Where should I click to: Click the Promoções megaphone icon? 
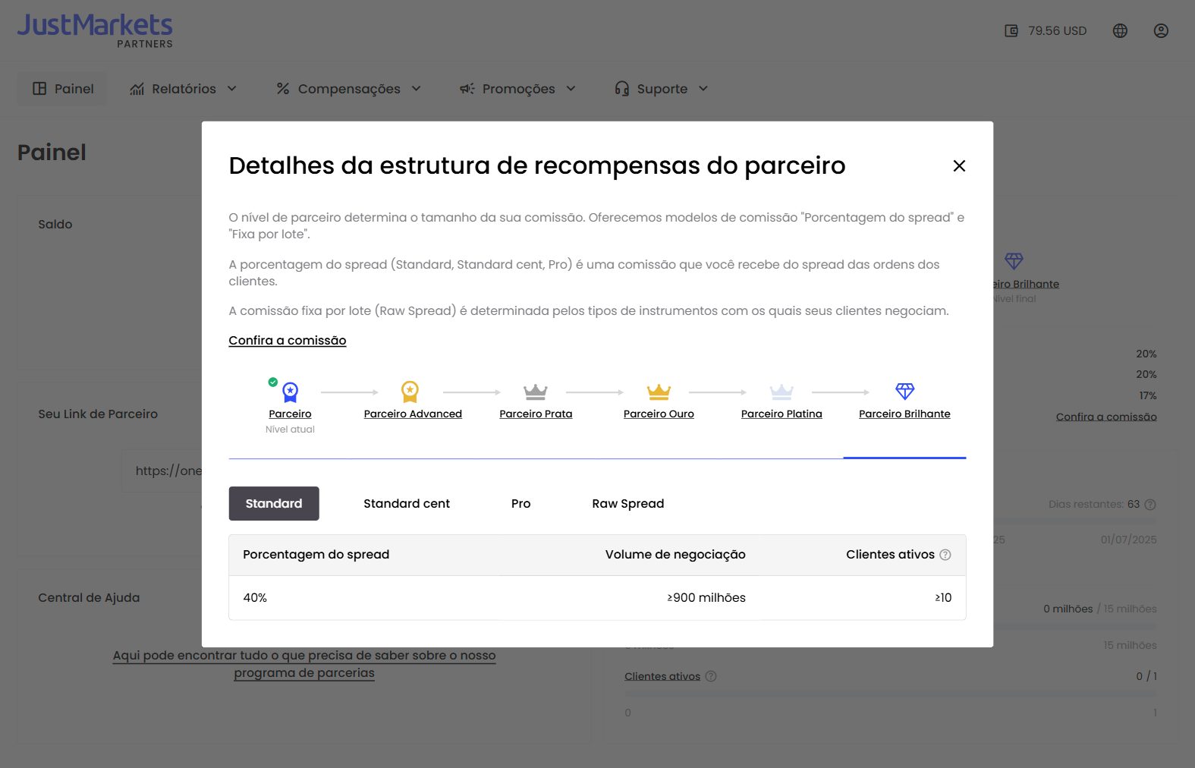point(467,89)
